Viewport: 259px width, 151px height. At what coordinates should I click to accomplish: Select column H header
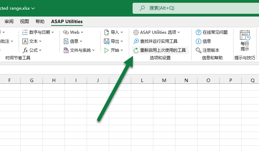[54, 80]
